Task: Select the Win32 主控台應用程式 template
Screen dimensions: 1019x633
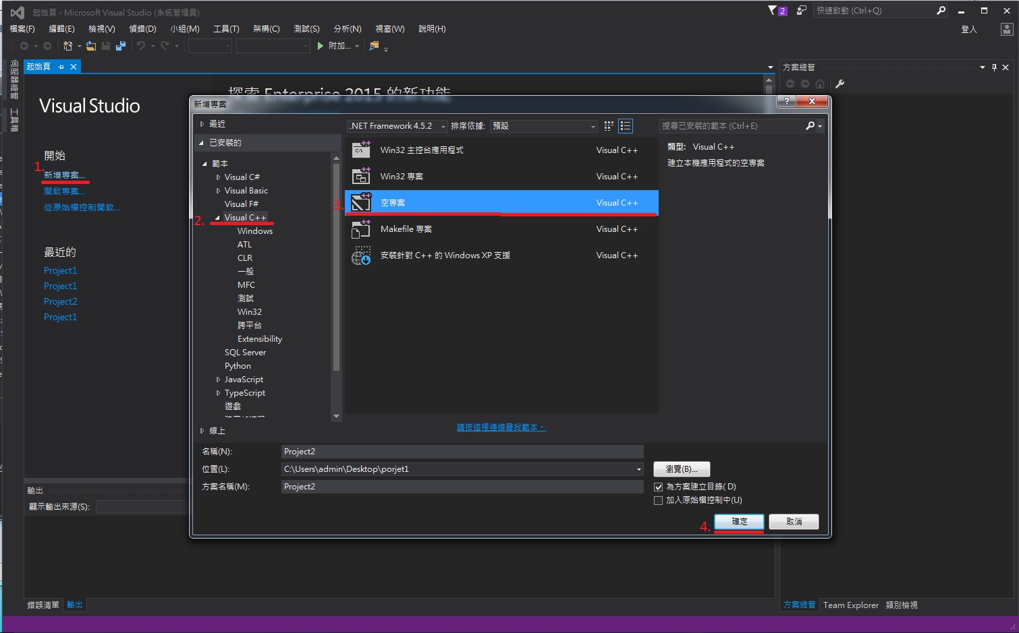Action: tap(422, 150)
